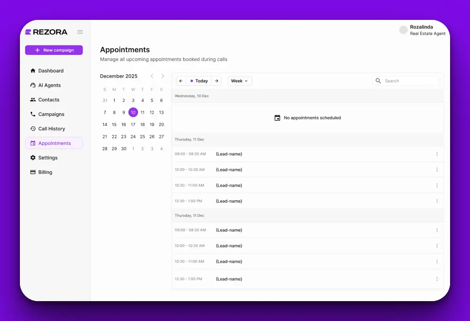Jump to Today in the schedule
The height and width of the screenshot is (321, 470).
coord(199,81)
